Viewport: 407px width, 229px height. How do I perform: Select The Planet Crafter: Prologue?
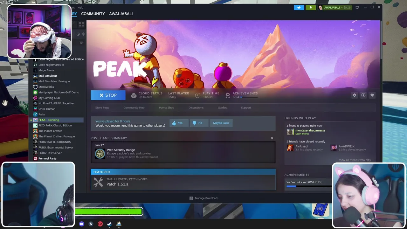coord(57,136)
